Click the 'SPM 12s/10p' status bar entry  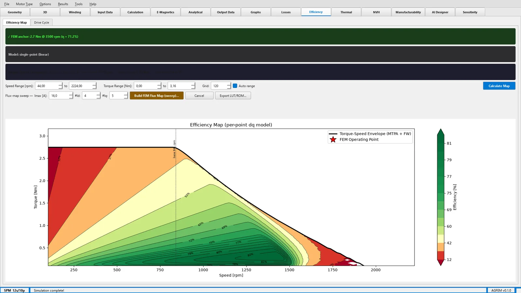tap(14, 290)
